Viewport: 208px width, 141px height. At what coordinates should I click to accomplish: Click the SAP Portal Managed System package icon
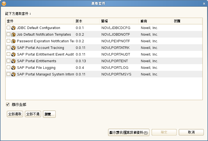[x=13, y=74]
